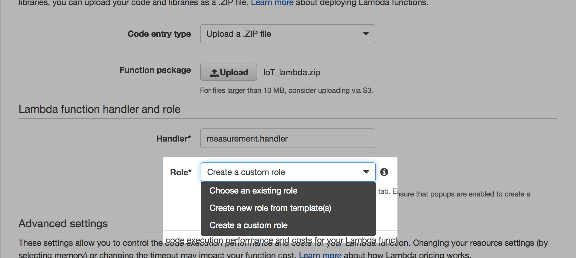Screen dimensions: 576x258
Task: Click the 'Advanced settings' section heading
Action: click(x=63, y=224)
